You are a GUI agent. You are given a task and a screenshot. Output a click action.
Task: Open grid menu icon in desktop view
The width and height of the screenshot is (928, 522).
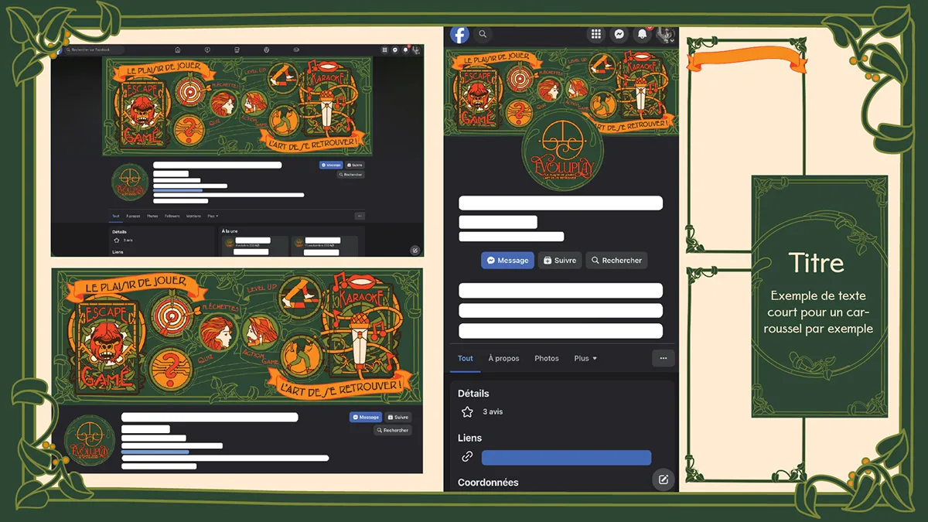point(384,49)
